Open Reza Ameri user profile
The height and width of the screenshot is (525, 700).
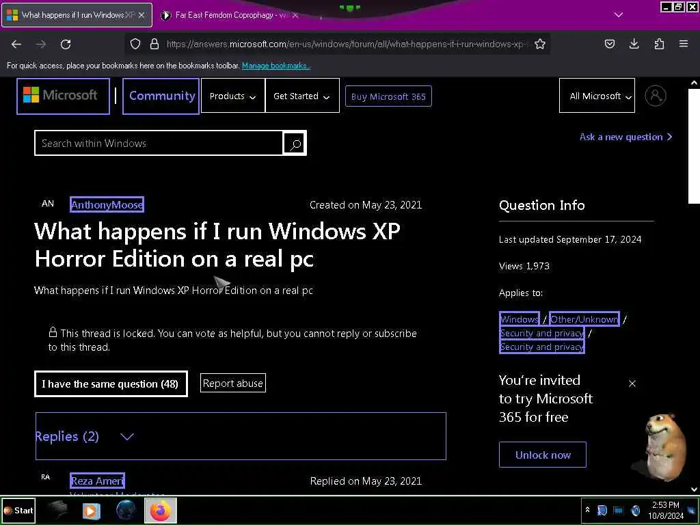[97, 481]
